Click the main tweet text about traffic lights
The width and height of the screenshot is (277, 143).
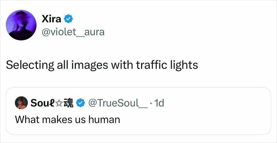(x=102, y=66)
